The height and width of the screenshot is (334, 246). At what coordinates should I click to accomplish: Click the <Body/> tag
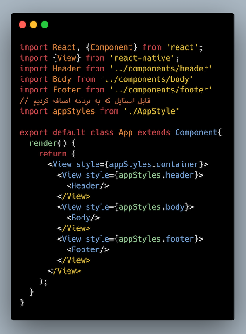pyautogui.click(x=83, y=218)
